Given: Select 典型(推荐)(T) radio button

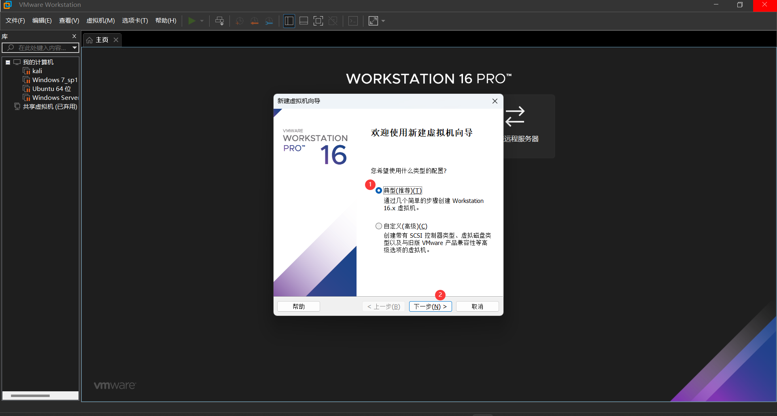Looking at the screenshot, I should (379, 190).
